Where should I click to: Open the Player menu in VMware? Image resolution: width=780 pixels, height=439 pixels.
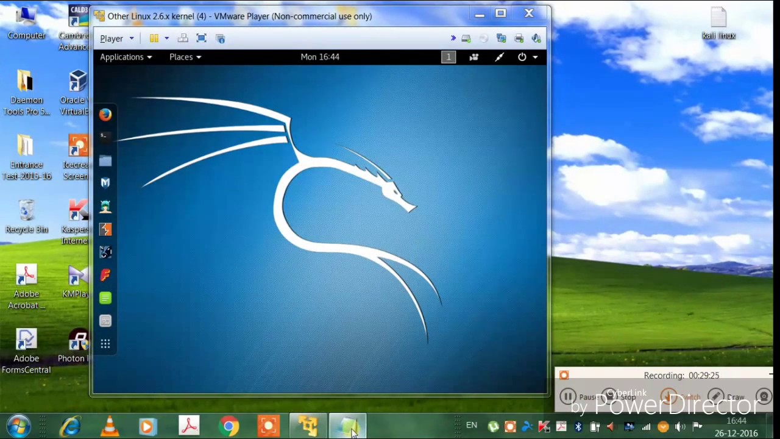116,38
